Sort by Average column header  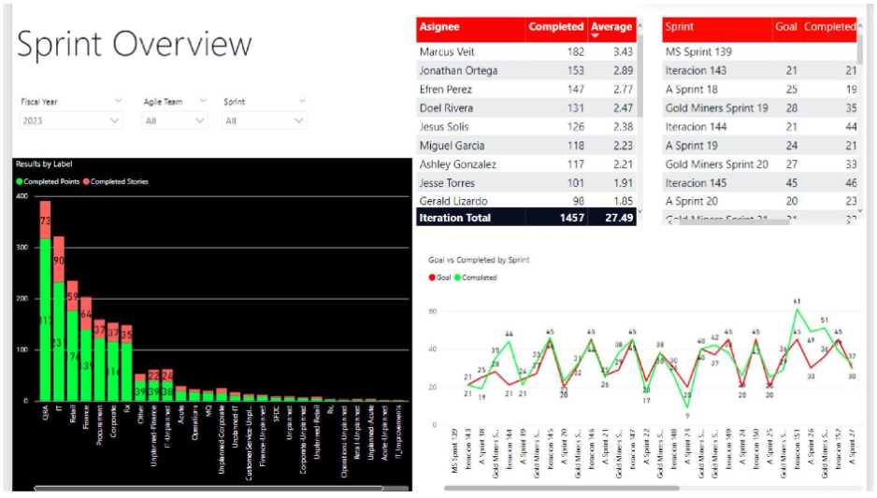[611, 30]
